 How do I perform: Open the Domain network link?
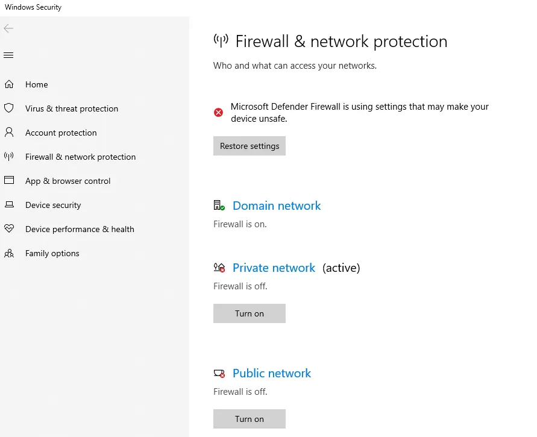point(277,206)
